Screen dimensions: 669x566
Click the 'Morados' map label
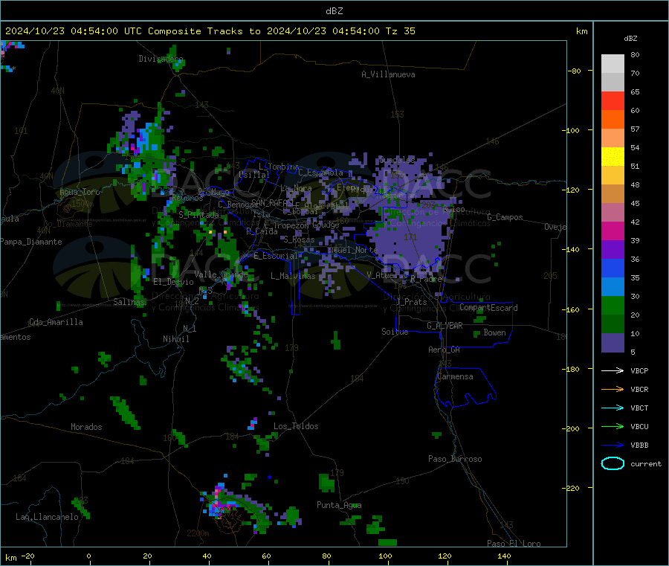(x=86, y=427)
